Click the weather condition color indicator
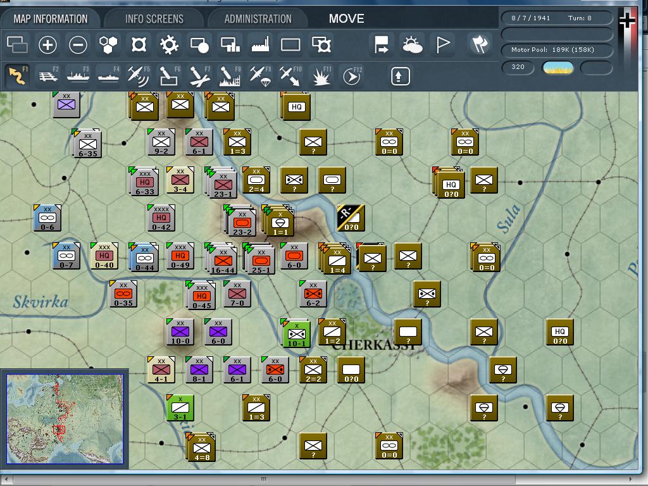The image size is (648, 486). tap(558, 67)
